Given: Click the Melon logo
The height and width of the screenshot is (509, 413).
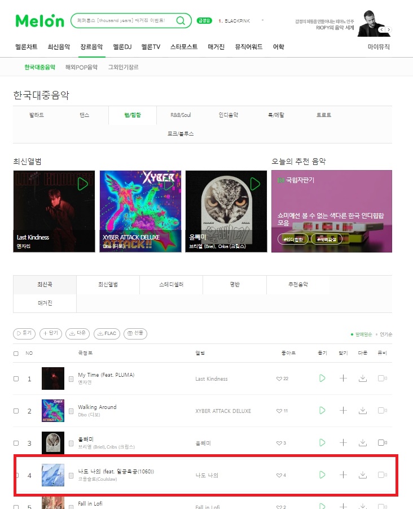Looking at the screenshot, I should click(x=40, y=21).
